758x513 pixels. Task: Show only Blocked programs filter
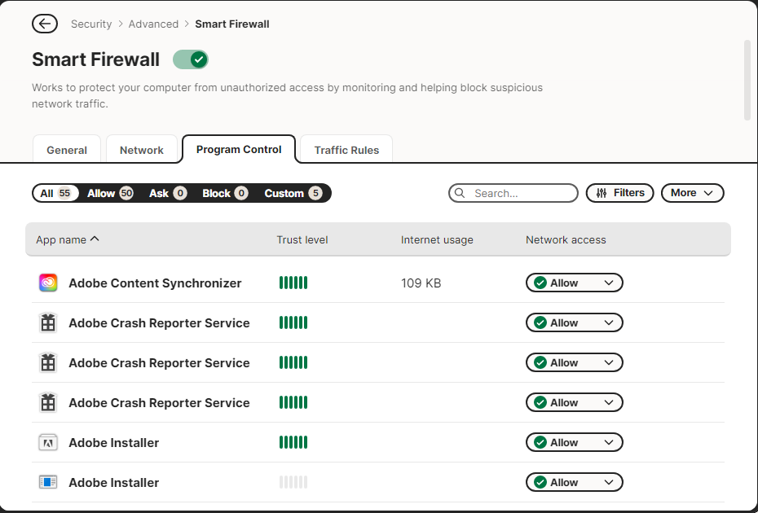click(x=225, y=193)
